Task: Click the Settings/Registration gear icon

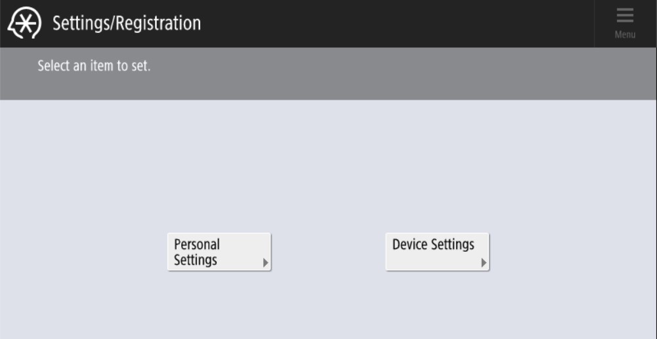Action: 24,24
